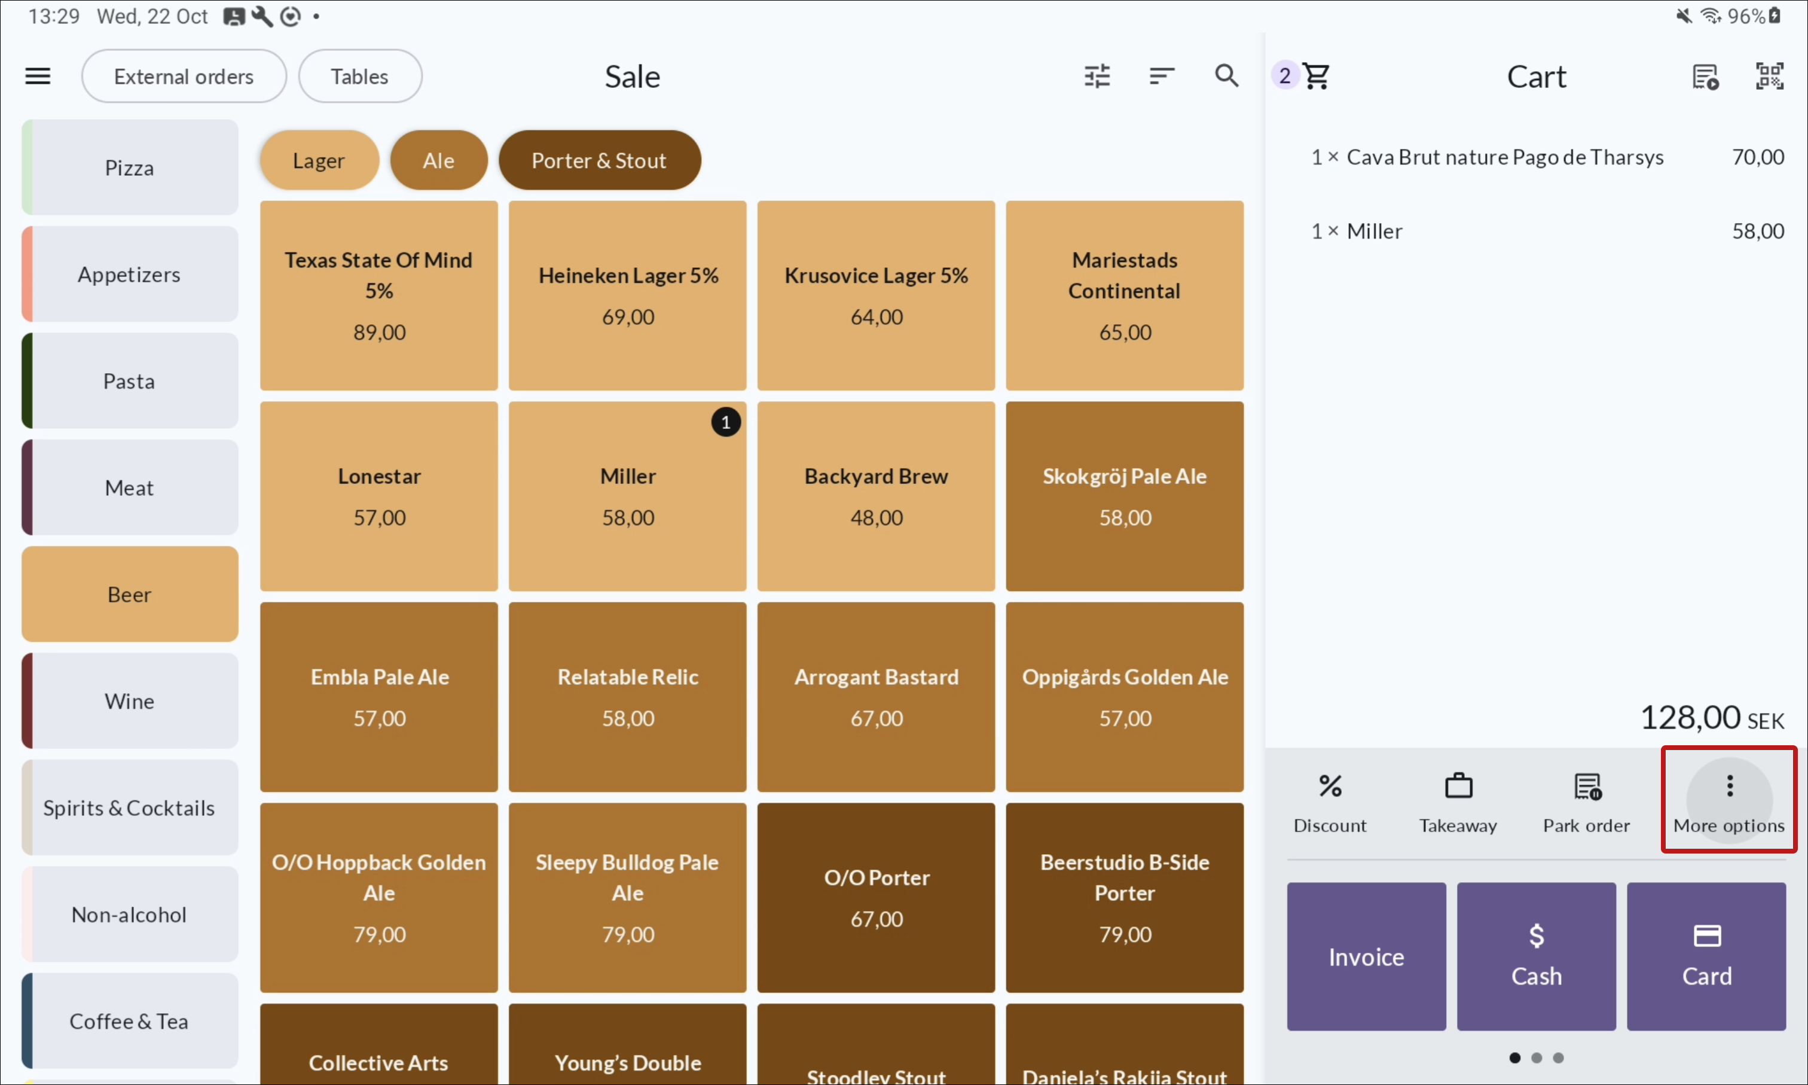
Task: Open parked orders list icon
Action: [x=1705, y=76]
